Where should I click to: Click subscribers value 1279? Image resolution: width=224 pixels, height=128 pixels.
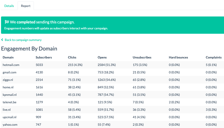pyautogui.click(x=39, y=102)
